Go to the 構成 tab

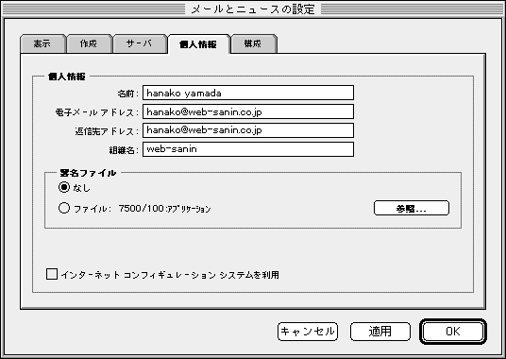point(253,43)
